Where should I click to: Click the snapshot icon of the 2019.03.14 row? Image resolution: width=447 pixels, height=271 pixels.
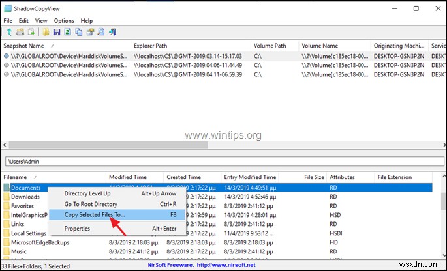7,56
